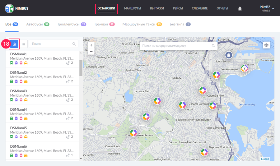Show the Троллейбусы tab
Viewport: 280px width, 166px height.
tap(72, 24)
